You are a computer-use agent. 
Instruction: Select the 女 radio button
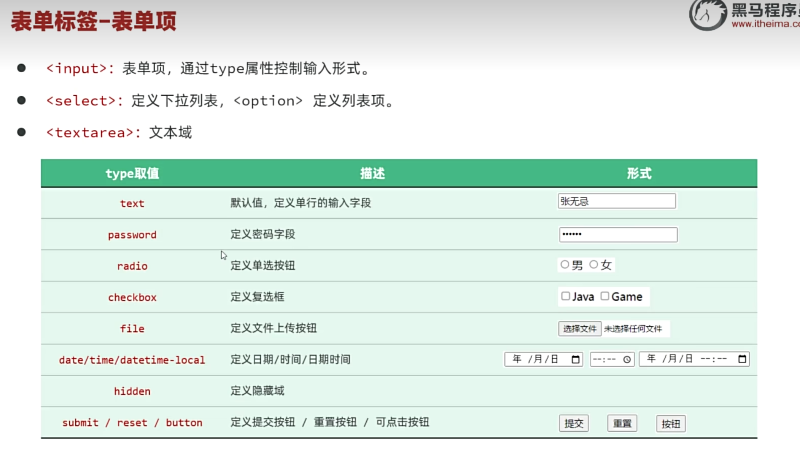tap(593, 264)
